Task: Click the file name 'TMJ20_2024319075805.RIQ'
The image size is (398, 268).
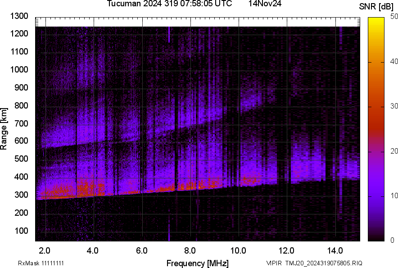Action: 324,263
